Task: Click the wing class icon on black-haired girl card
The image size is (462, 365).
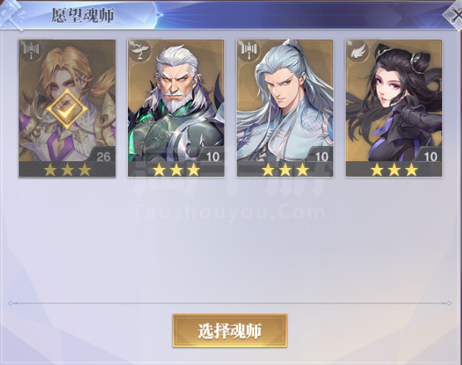Action: pyautogui.click(x=358, y=51)
